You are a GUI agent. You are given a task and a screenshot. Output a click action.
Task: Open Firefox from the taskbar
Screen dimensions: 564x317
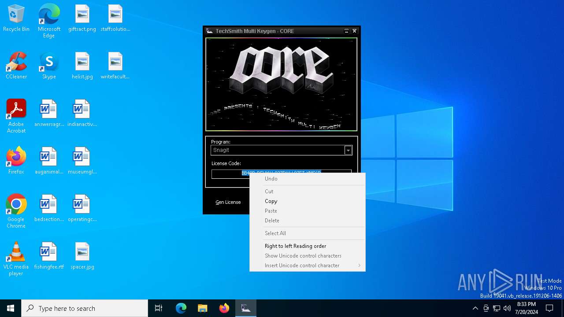click(224, 308)
